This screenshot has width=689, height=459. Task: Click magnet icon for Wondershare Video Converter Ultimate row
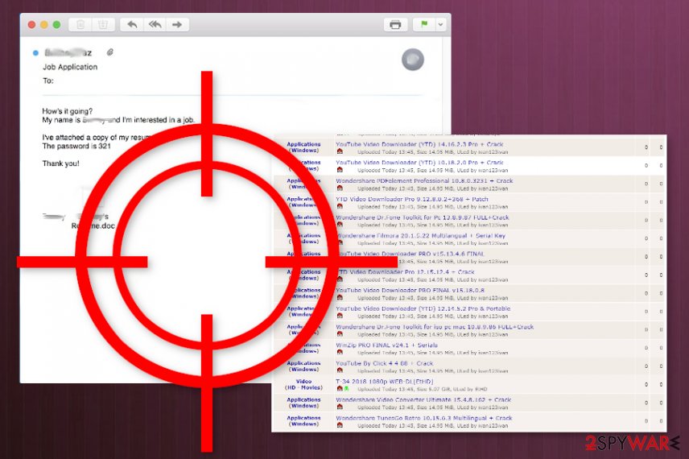(x=340, y=407)
